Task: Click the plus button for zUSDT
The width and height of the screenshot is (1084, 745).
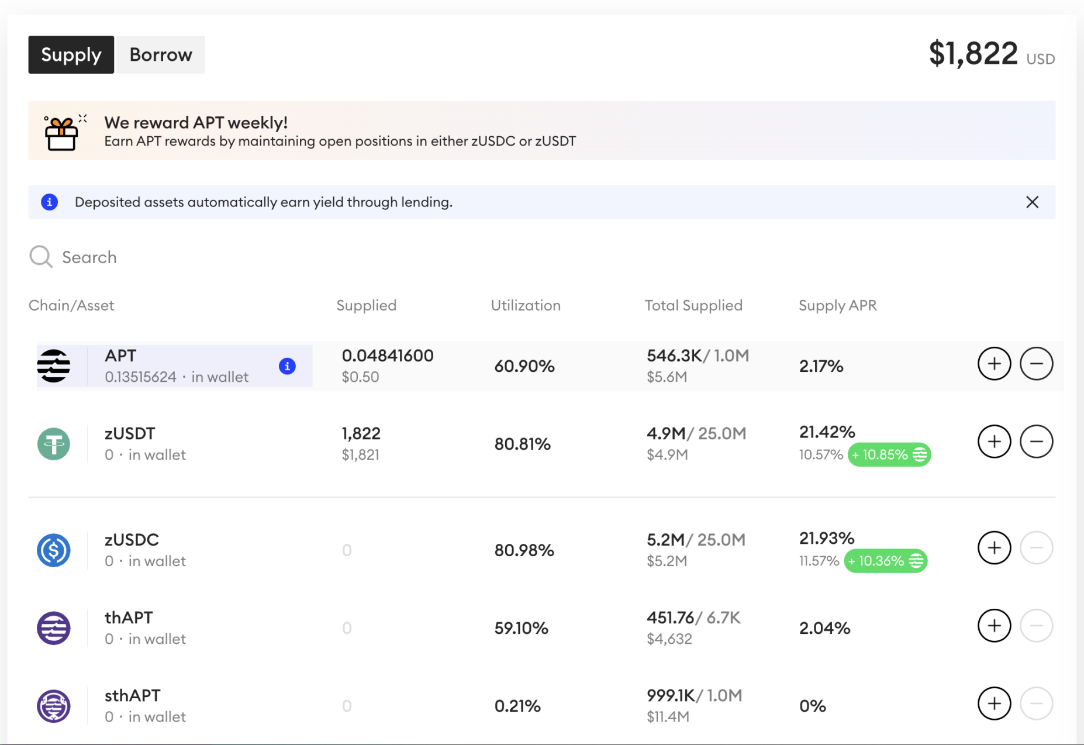Action: [994, 442]
